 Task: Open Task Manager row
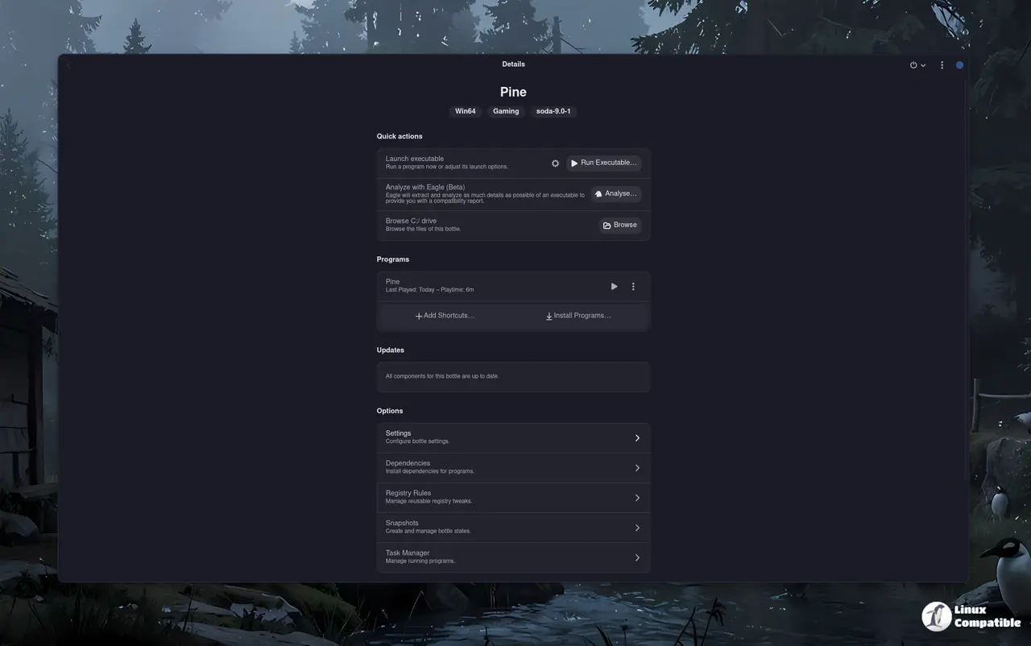coord(513,557)
